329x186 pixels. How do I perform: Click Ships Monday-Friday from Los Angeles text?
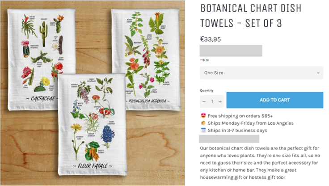[x=250, y=123]
